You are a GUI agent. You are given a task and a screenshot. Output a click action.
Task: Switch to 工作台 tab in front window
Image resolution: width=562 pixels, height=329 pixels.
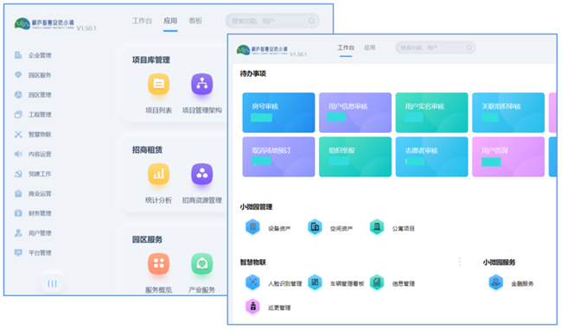[346, 47]
